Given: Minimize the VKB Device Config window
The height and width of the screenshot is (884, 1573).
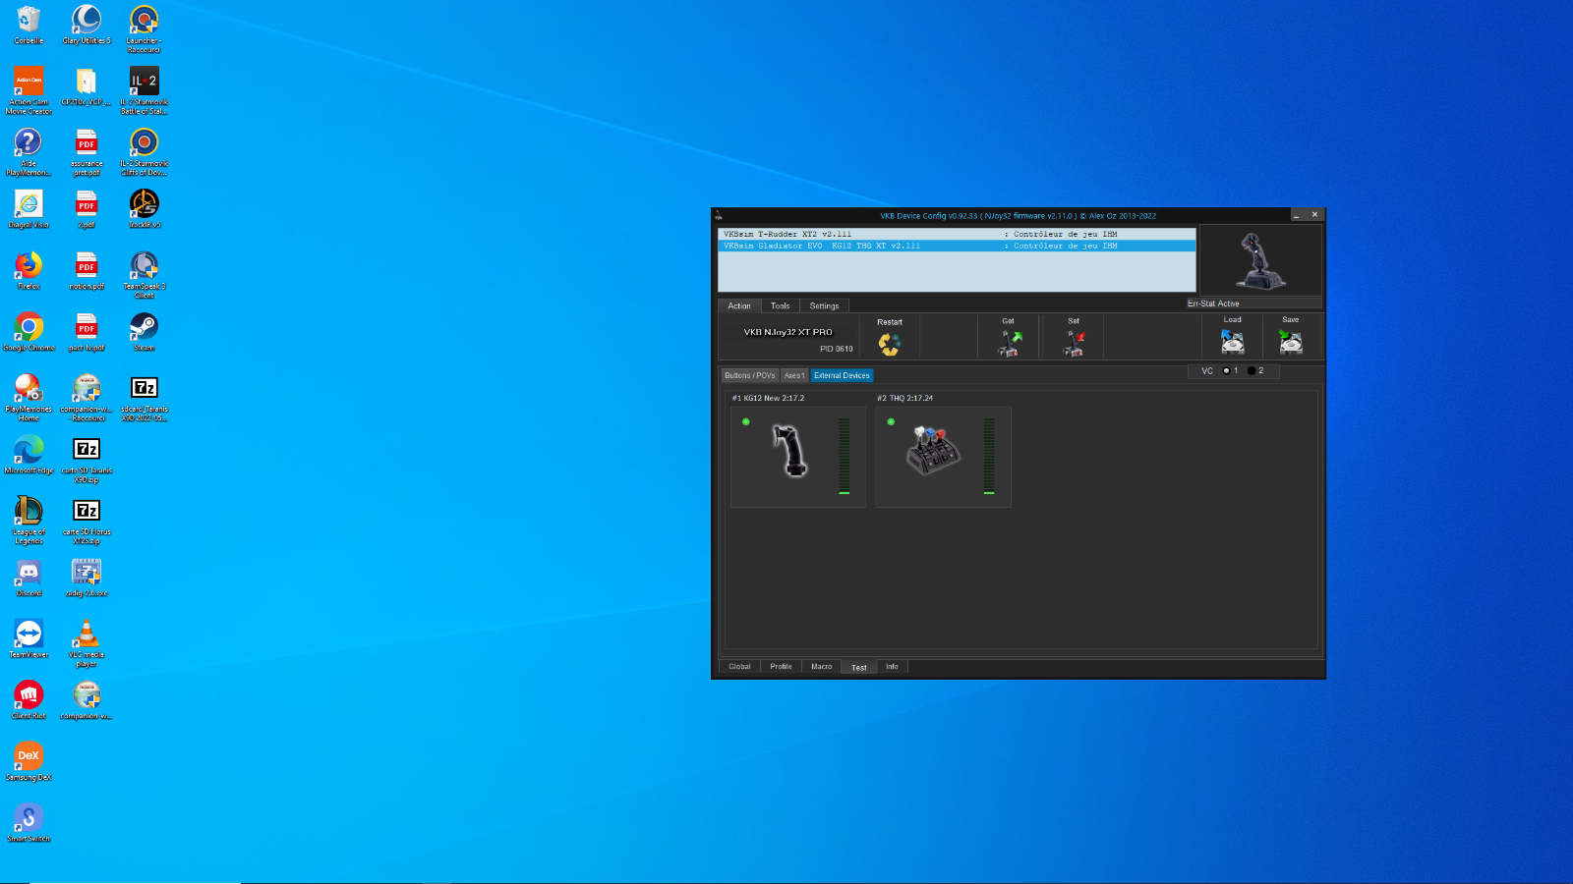Looking at the screenshot, I should [x=1296, y=215].
